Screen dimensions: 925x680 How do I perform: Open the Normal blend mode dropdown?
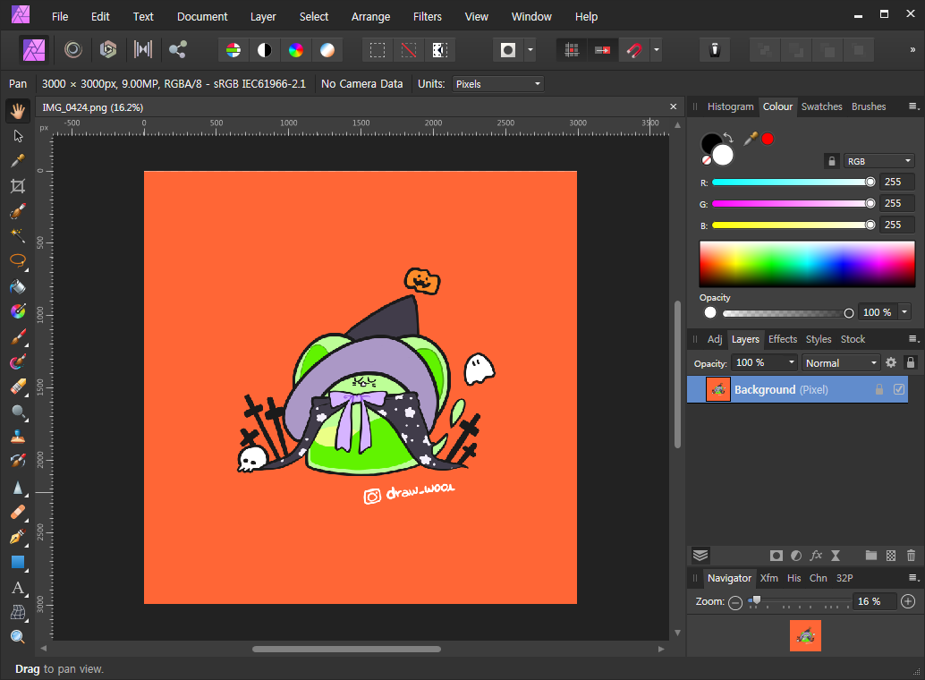841,363
